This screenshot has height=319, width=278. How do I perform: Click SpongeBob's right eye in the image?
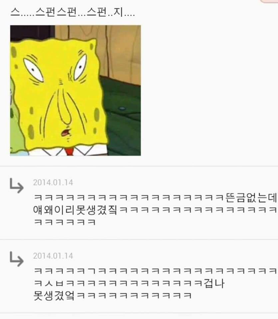80,67
